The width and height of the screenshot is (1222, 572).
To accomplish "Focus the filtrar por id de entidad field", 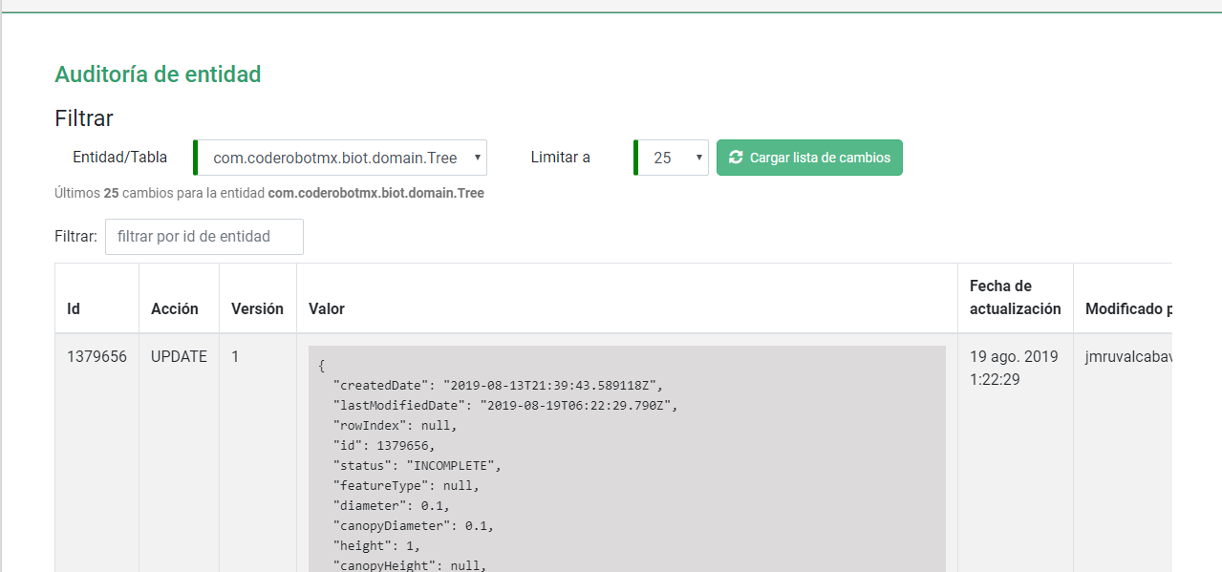I will pyautogui.click(x=204, y=237).
